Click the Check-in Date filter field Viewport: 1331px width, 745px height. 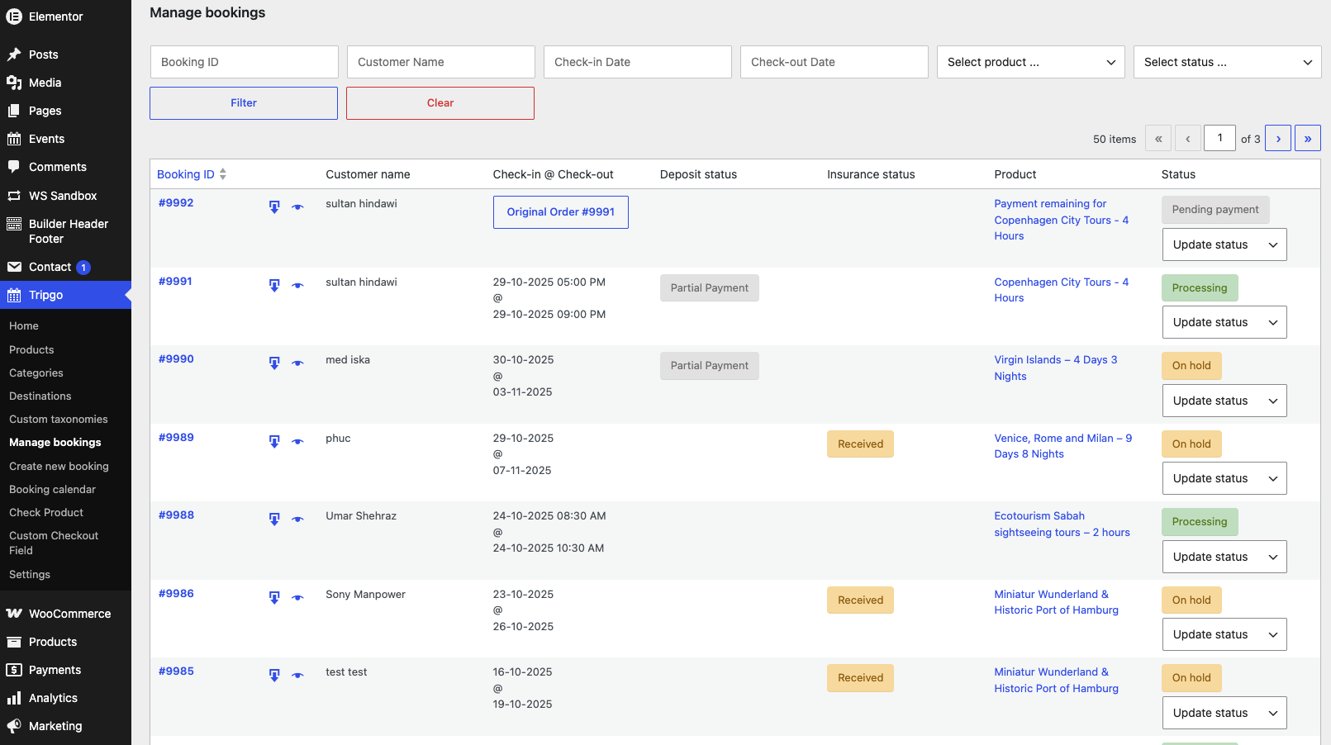click(x=638, y=62)
